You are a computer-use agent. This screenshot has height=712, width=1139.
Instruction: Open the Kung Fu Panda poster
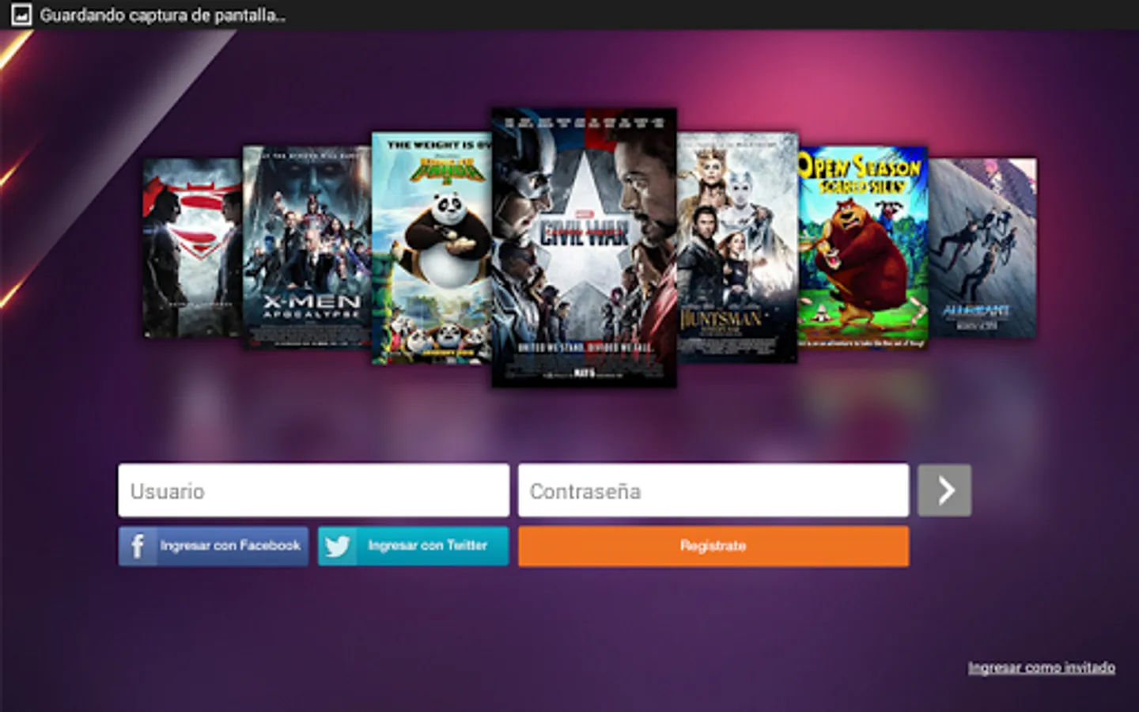pyautogui.click(x=432, y=248)
